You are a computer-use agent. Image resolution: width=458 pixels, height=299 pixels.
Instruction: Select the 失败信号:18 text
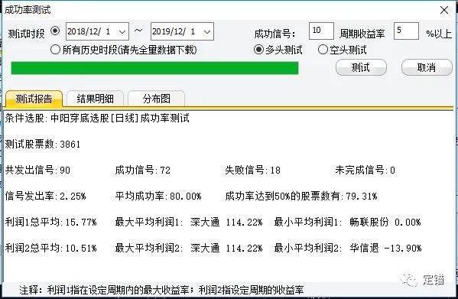(x=252, y=170)
